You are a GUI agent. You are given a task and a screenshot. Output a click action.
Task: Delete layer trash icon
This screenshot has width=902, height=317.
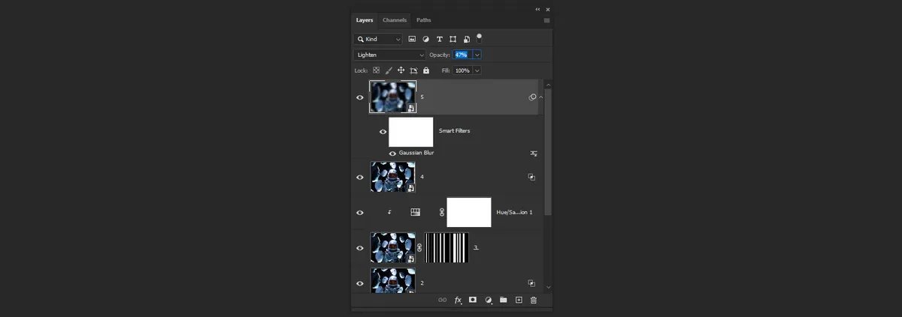534,300
